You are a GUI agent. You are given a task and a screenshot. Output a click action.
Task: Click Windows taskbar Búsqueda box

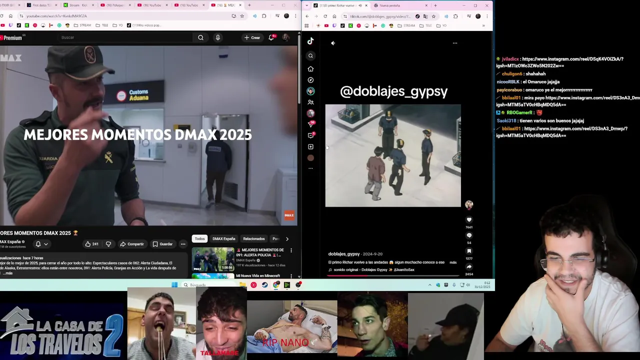pos(208,285)
